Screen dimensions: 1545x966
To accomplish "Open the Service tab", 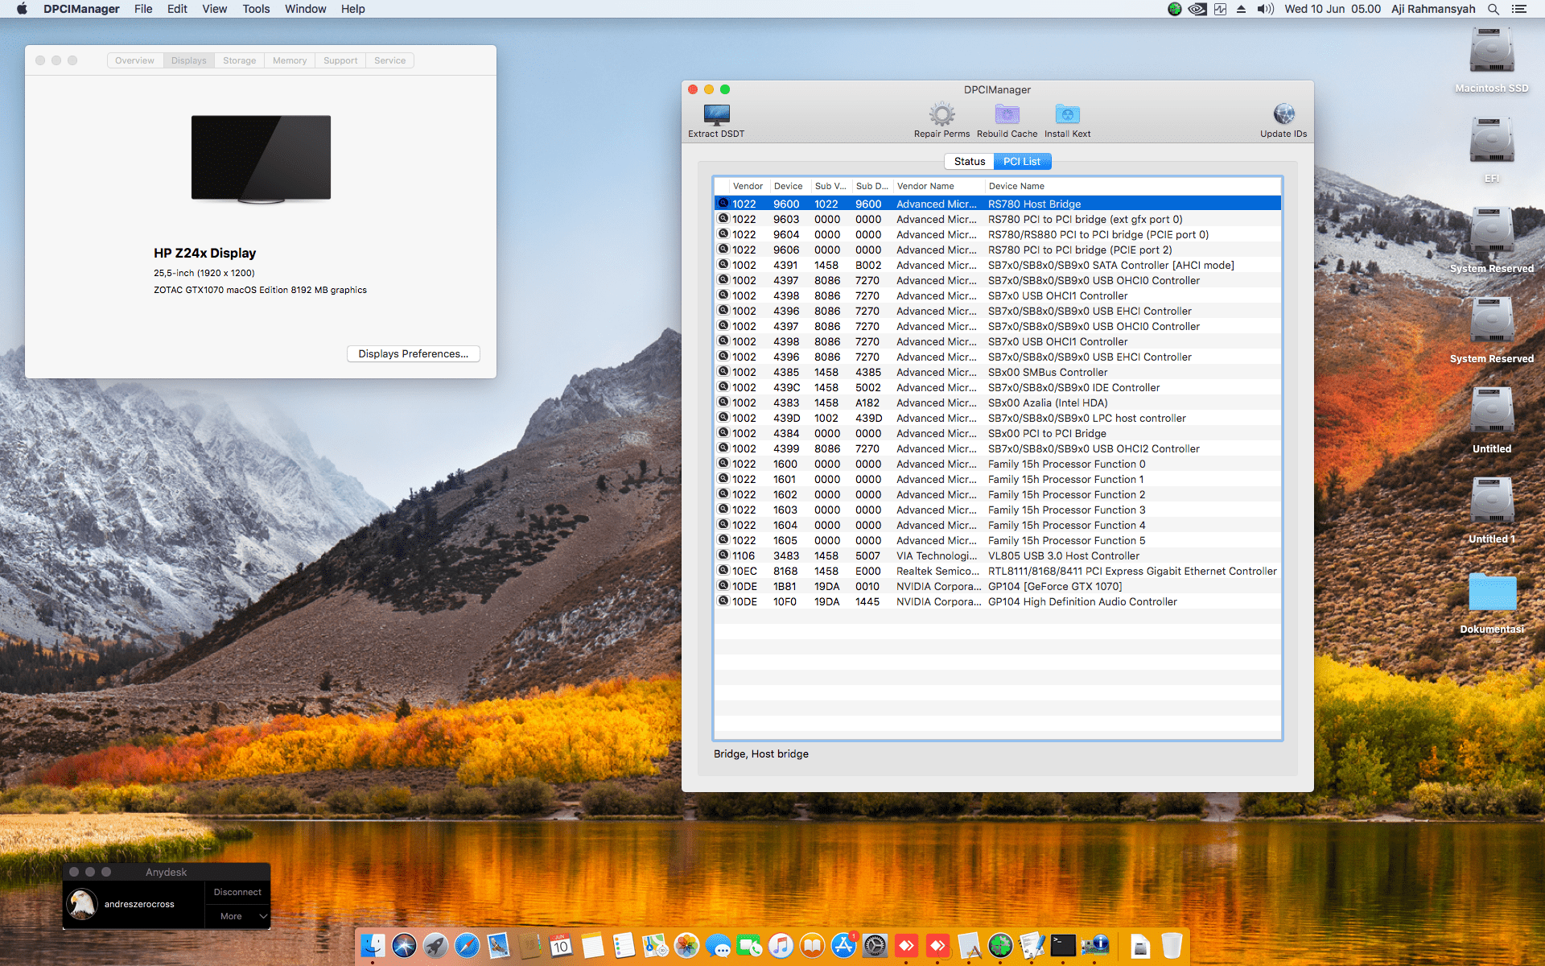I will point(389,60).
